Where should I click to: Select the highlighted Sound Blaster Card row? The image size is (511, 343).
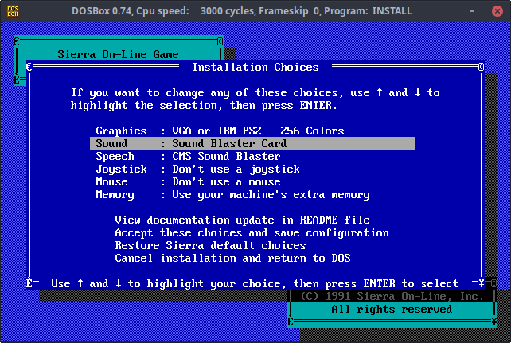tap(252, 143)
